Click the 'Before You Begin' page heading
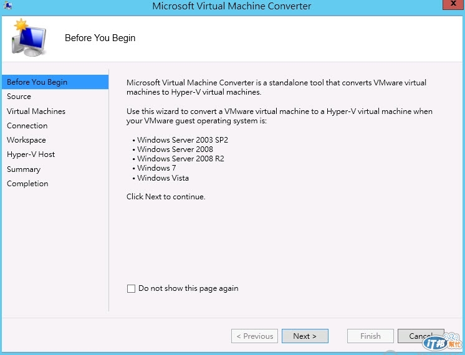The width and height of the screenshot is (465, 355). click(x=100, y=38)
